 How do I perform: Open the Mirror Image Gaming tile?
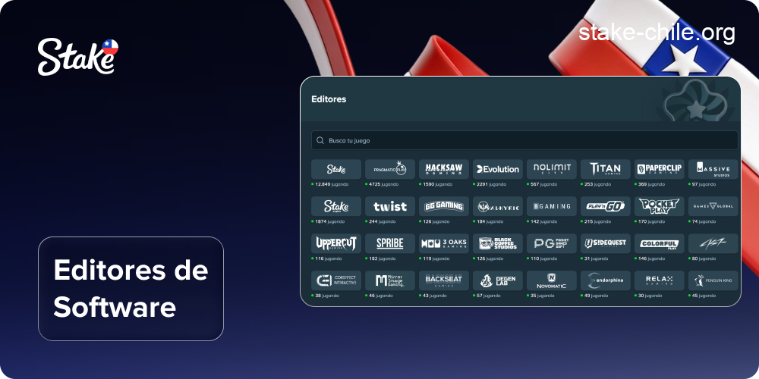pyautogui.click(x=389, y=280)
